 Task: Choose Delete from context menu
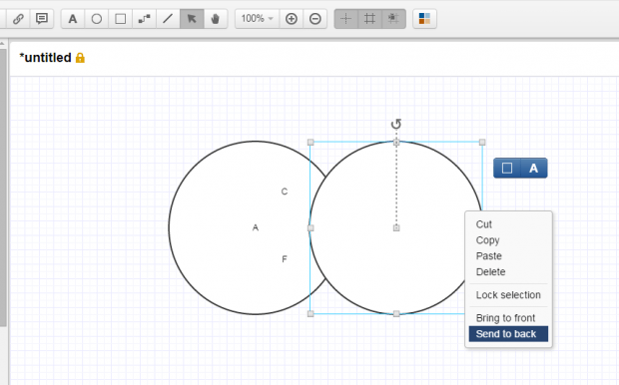point(508,271)
